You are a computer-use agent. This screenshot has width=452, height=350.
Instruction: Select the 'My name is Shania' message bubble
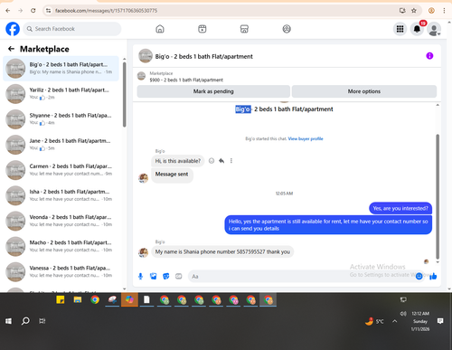tap(222, 251)
